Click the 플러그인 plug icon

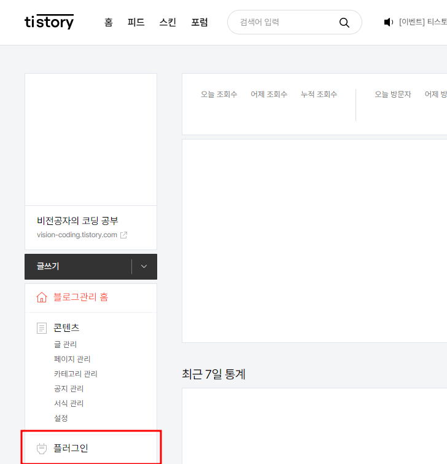click(42, 448)
